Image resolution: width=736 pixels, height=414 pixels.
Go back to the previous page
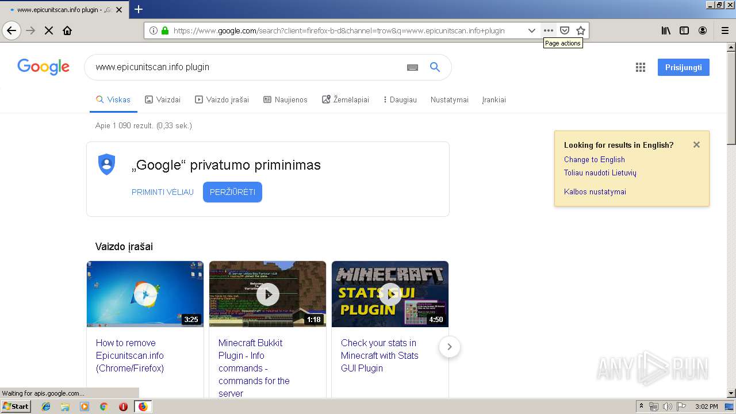[11, 30]
